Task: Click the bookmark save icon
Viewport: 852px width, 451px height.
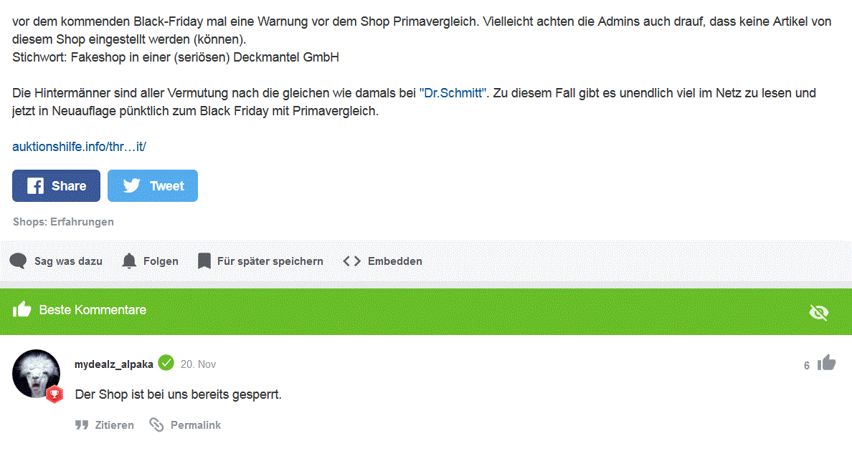Action: (x=204, y=261)
